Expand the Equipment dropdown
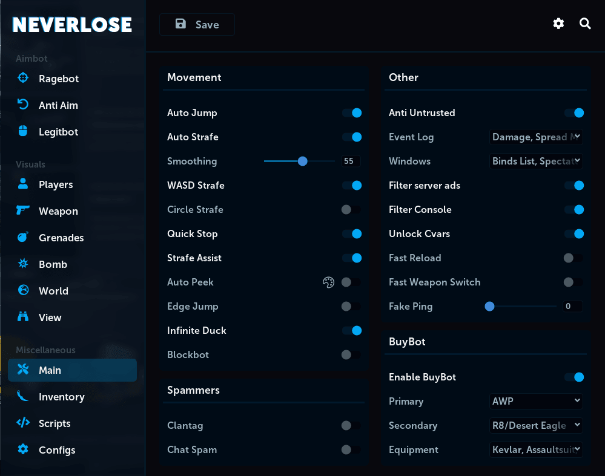The image size is (605, 476). (x=536, y=450)
